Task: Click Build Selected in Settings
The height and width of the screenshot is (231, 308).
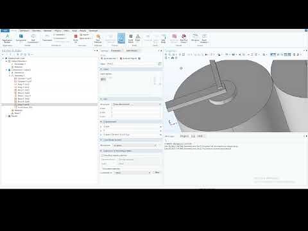Action: click(x=108, y=58)
